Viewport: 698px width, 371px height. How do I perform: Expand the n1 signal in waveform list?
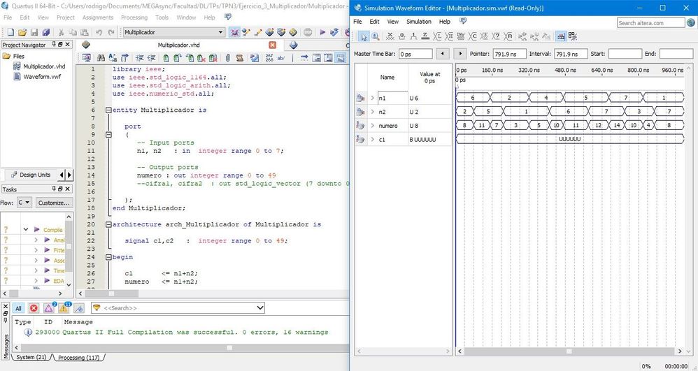coord(372,99)
